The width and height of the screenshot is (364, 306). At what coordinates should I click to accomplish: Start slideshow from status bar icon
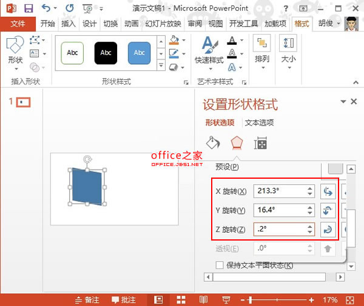coord(226,300)
